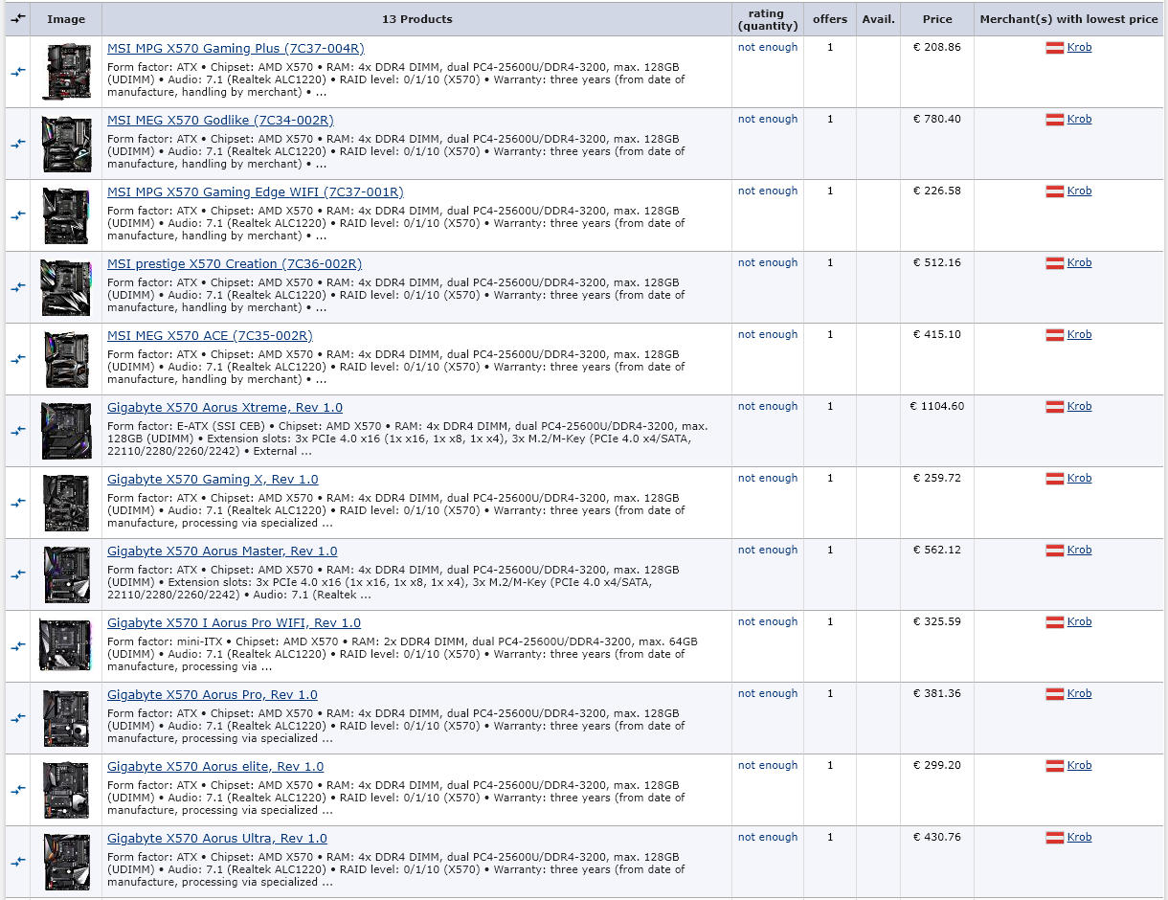Open Gigabyte X570 Gaming X, Rev 1.0 link
The width and height of the screenshot is (1168, 900).
(x=213, y=480)
